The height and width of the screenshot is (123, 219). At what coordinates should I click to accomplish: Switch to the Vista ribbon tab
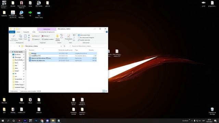click(x=34, y=32)
